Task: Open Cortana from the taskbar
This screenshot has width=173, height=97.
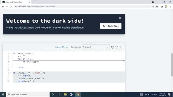Action: 53,95
